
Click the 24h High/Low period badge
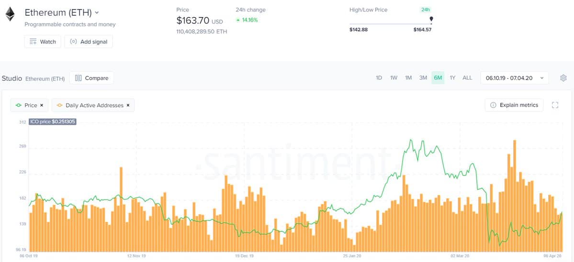(x=426, y=10)
